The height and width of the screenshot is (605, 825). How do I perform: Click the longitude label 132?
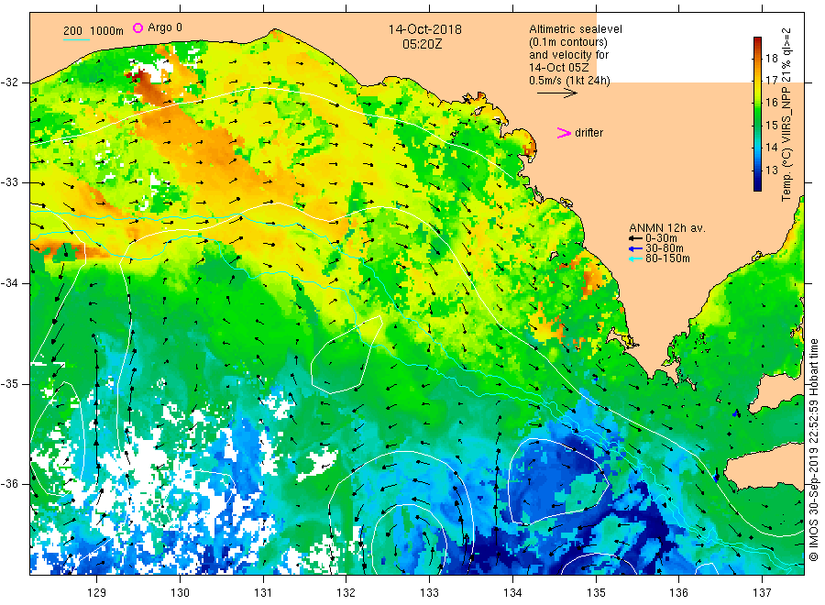point(346,593)
